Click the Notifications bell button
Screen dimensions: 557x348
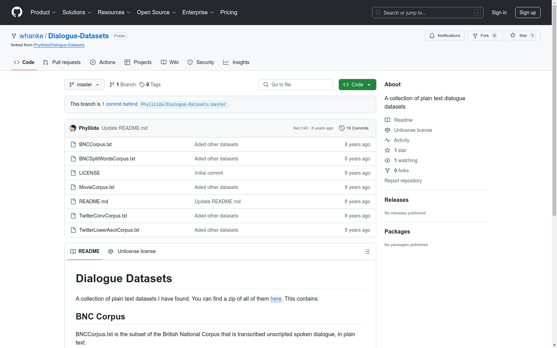(x=445, y=35)
